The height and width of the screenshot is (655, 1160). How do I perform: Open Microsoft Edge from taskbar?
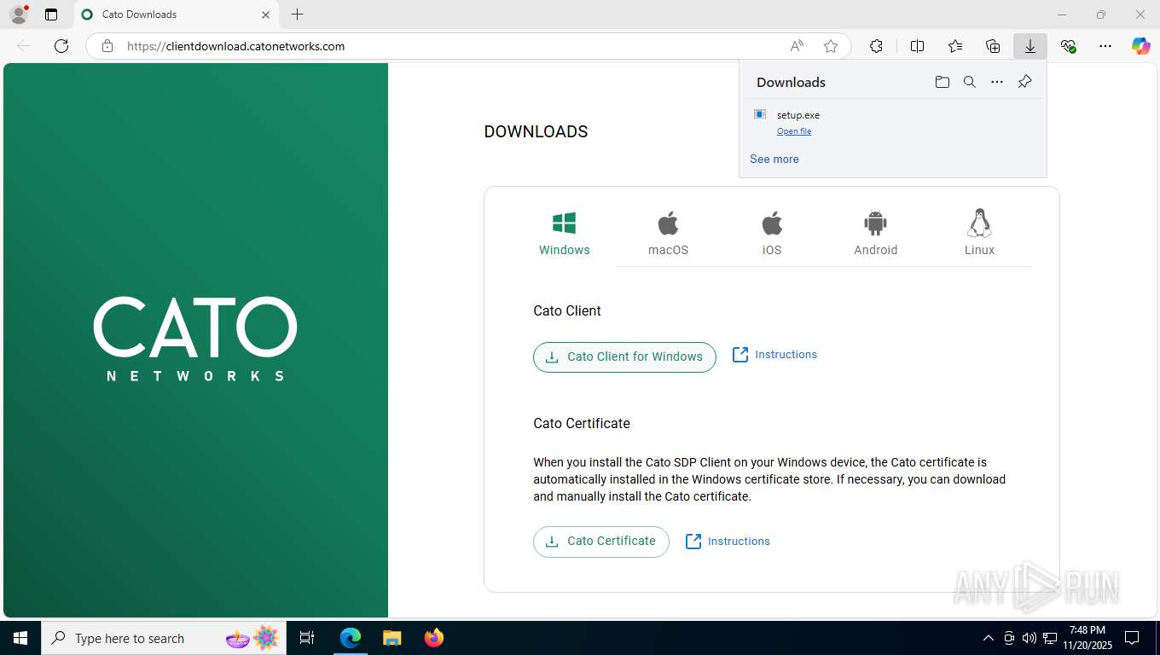[351, 638]
